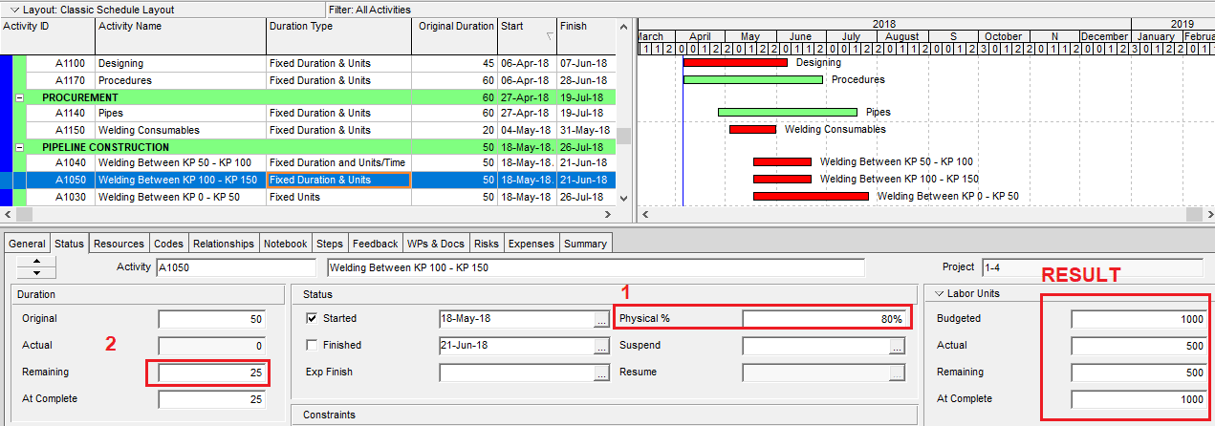The width and height of the screenshot is (1215, 426).
Task: Click the Budgeted labor units field
Action: pos(1139,319)
